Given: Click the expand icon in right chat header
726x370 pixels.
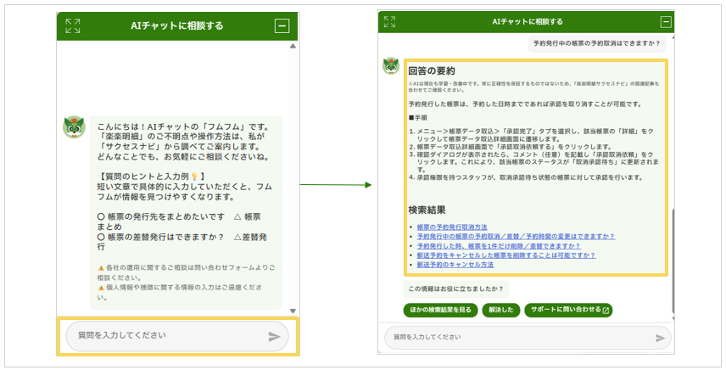Looking at the screenshot, I should point(389,22).
